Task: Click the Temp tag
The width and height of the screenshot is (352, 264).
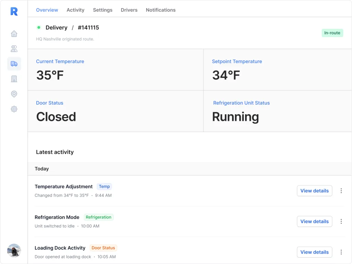Action: [x=104, y=186]
